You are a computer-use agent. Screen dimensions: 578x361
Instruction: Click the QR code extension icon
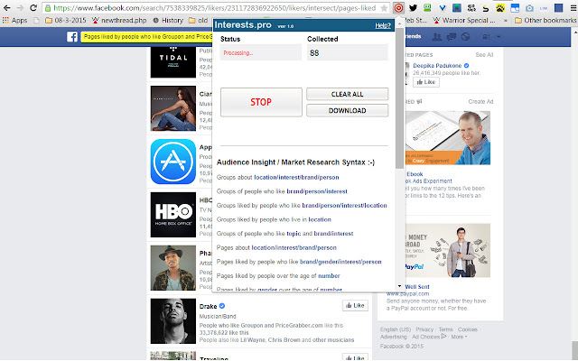[x=471, y=8]
